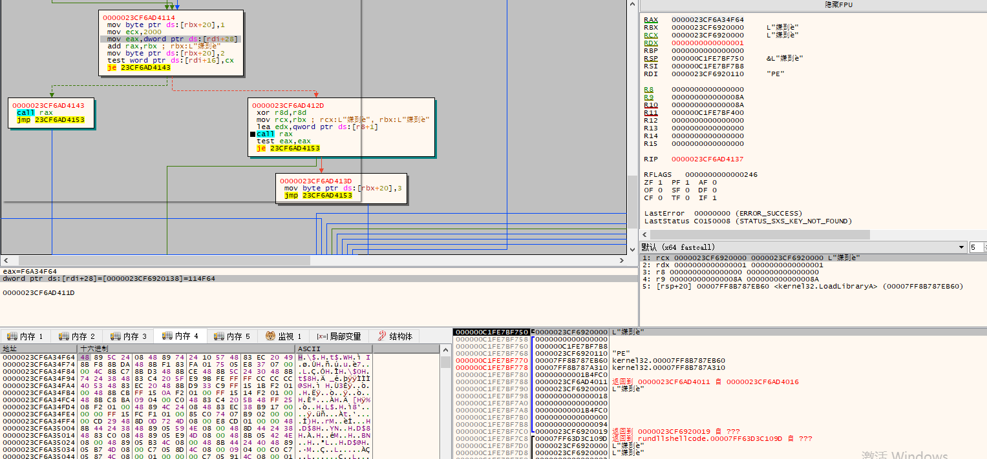This screenshot has height=459, width=987.
Task: Switch to the 内存 1 dump tab
Action: point(25,336)
